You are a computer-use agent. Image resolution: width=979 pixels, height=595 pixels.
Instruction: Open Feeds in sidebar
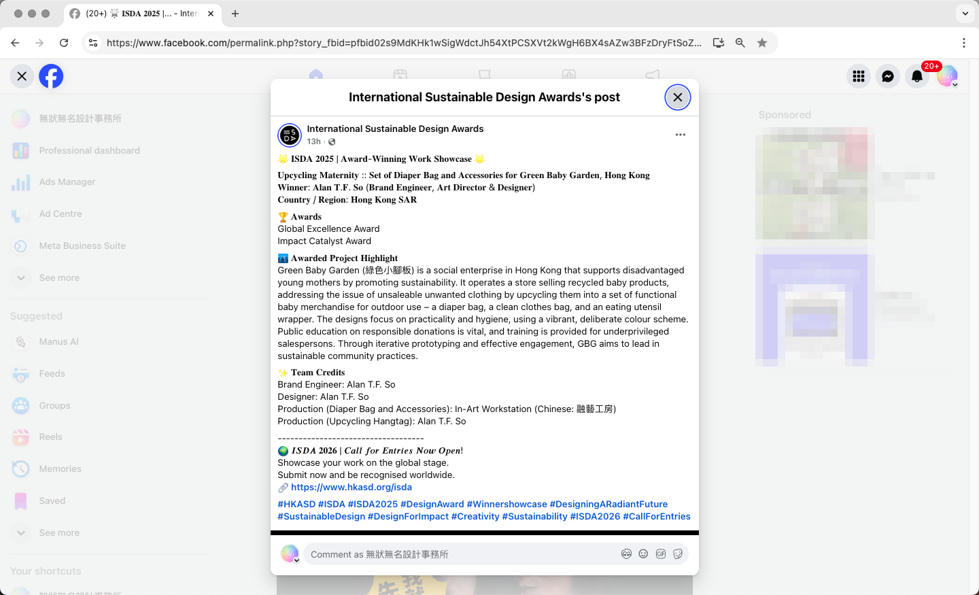110,373
